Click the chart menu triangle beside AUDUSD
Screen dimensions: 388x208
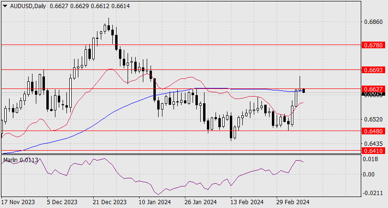[x=5, y=6]
